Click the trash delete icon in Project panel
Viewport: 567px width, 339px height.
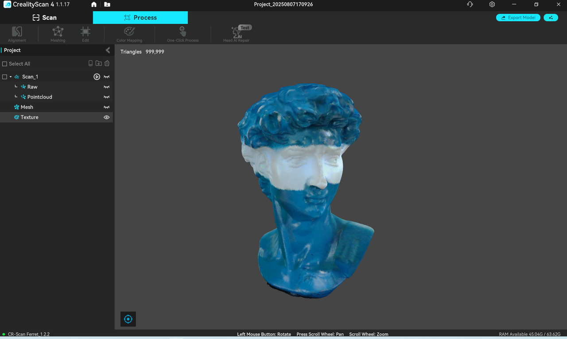point(107,63)
